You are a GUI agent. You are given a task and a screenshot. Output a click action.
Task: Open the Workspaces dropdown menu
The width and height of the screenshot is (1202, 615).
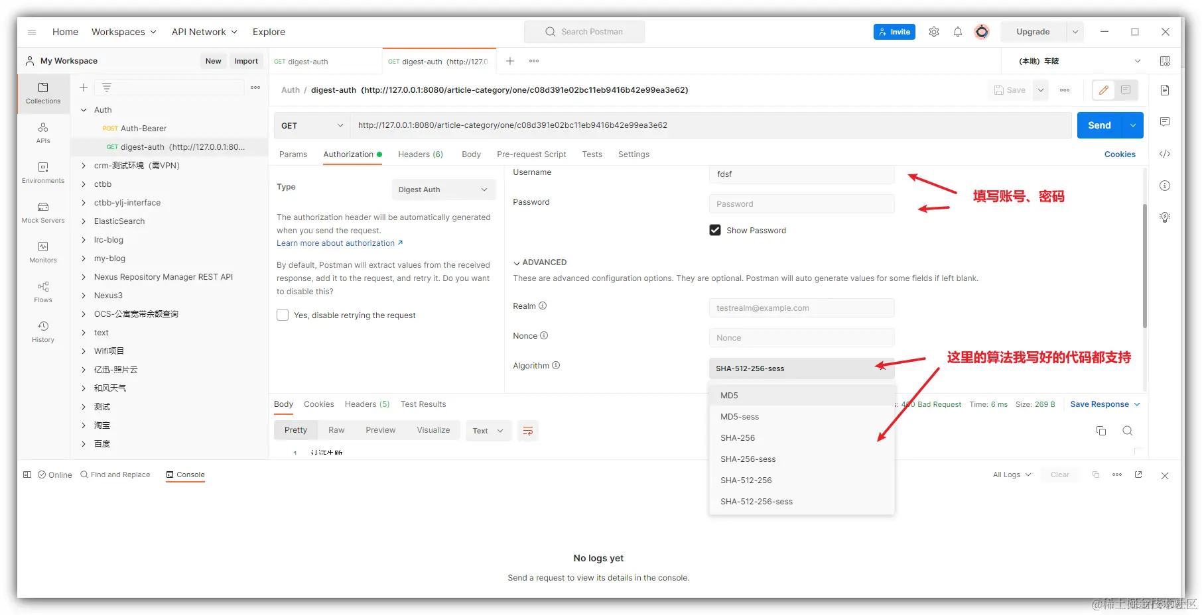[x=124, y=32]
